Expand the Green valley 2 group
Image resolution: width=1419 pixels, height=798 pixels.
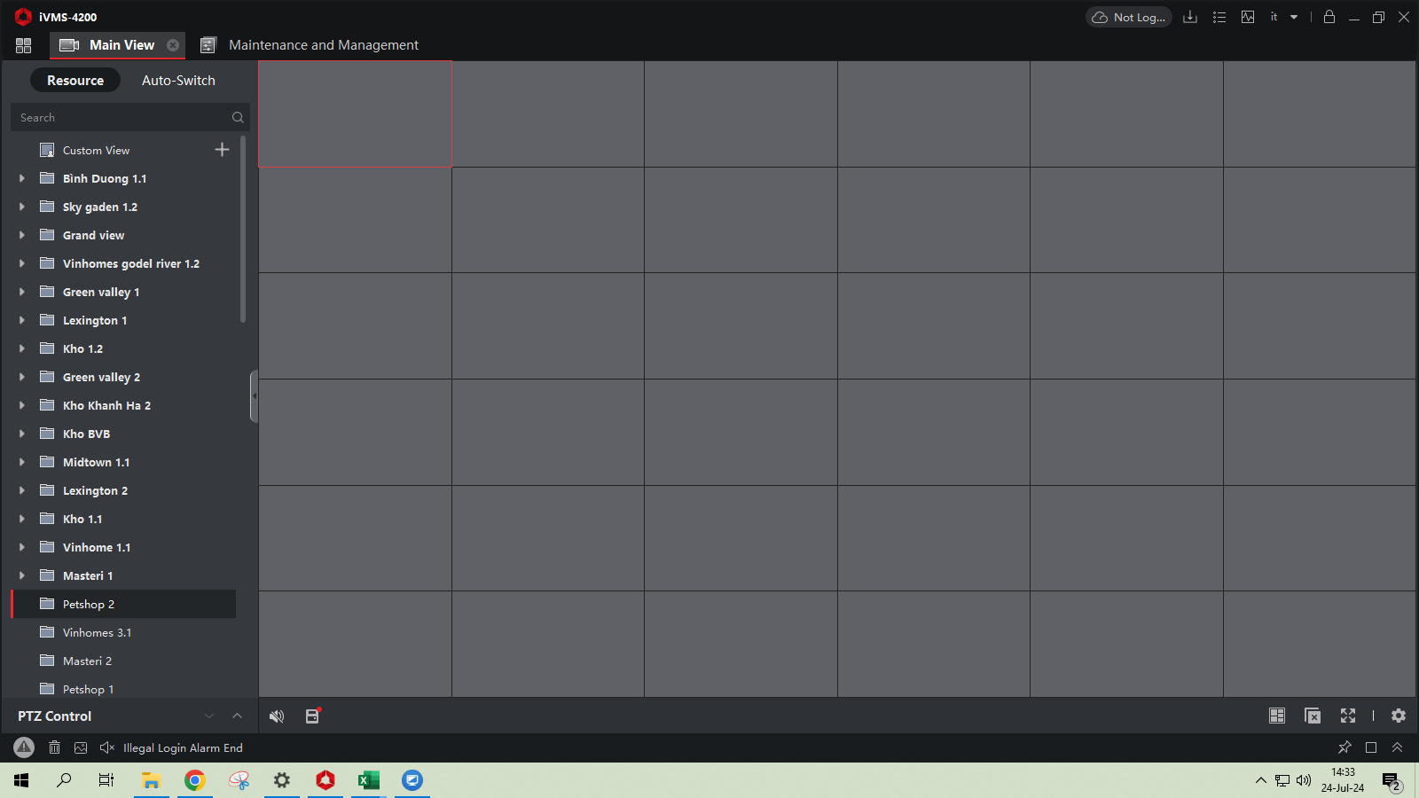[x=22, y=377]
